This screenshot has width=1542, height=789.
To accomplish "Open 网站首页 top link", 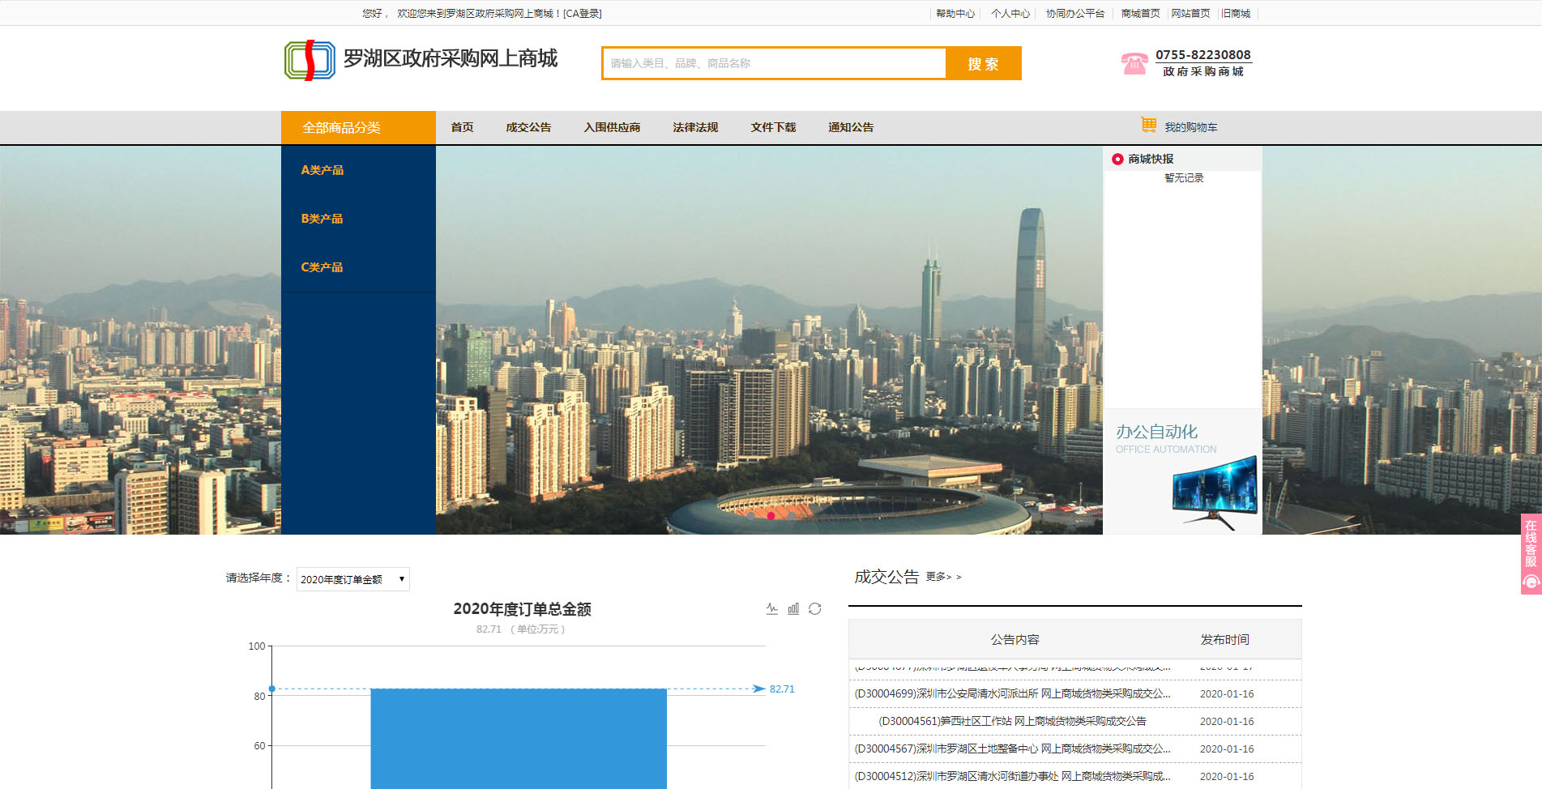I will coord(1190,13).
